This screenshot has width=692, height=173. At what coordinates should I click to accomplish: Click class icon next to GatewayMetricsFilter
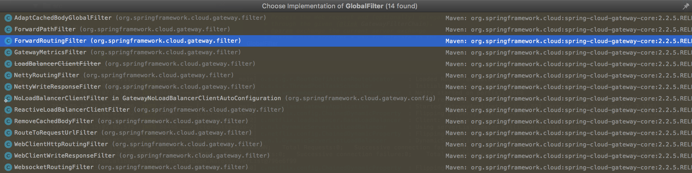tap(8, 52)
